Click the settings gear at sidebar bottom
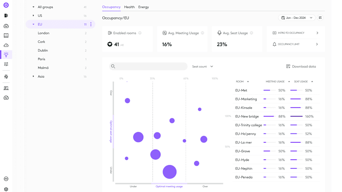Image resolution: width=342 pixels, height=192 pixels. 6,189
